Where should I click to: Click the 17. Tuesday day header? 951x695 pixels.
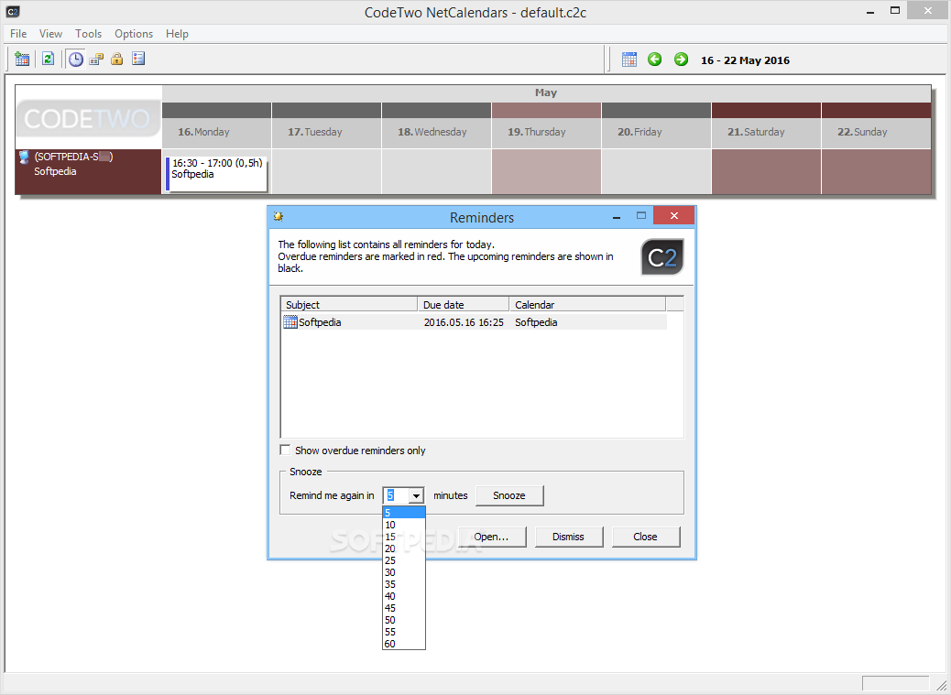(326, 132)
